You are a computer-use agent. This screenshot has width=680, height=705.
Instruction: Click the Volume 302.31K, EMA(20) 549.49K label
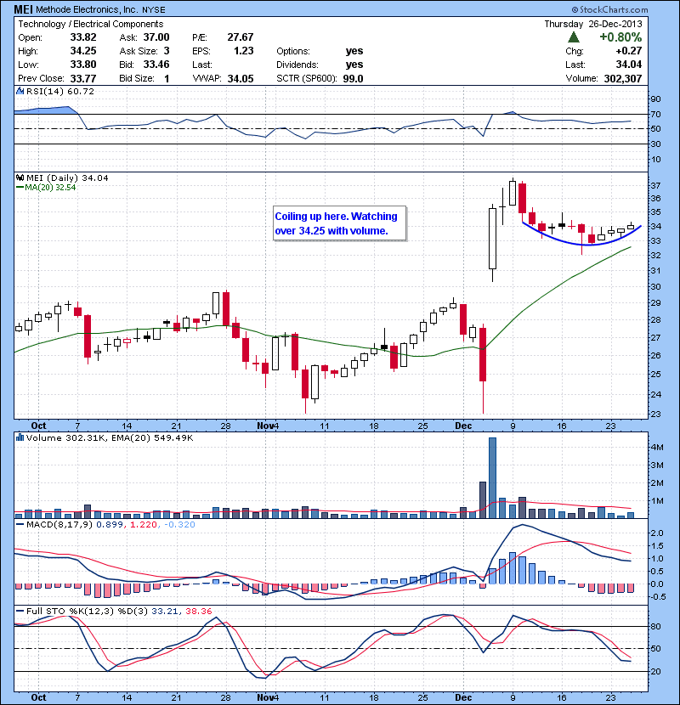tap(110, 437)
